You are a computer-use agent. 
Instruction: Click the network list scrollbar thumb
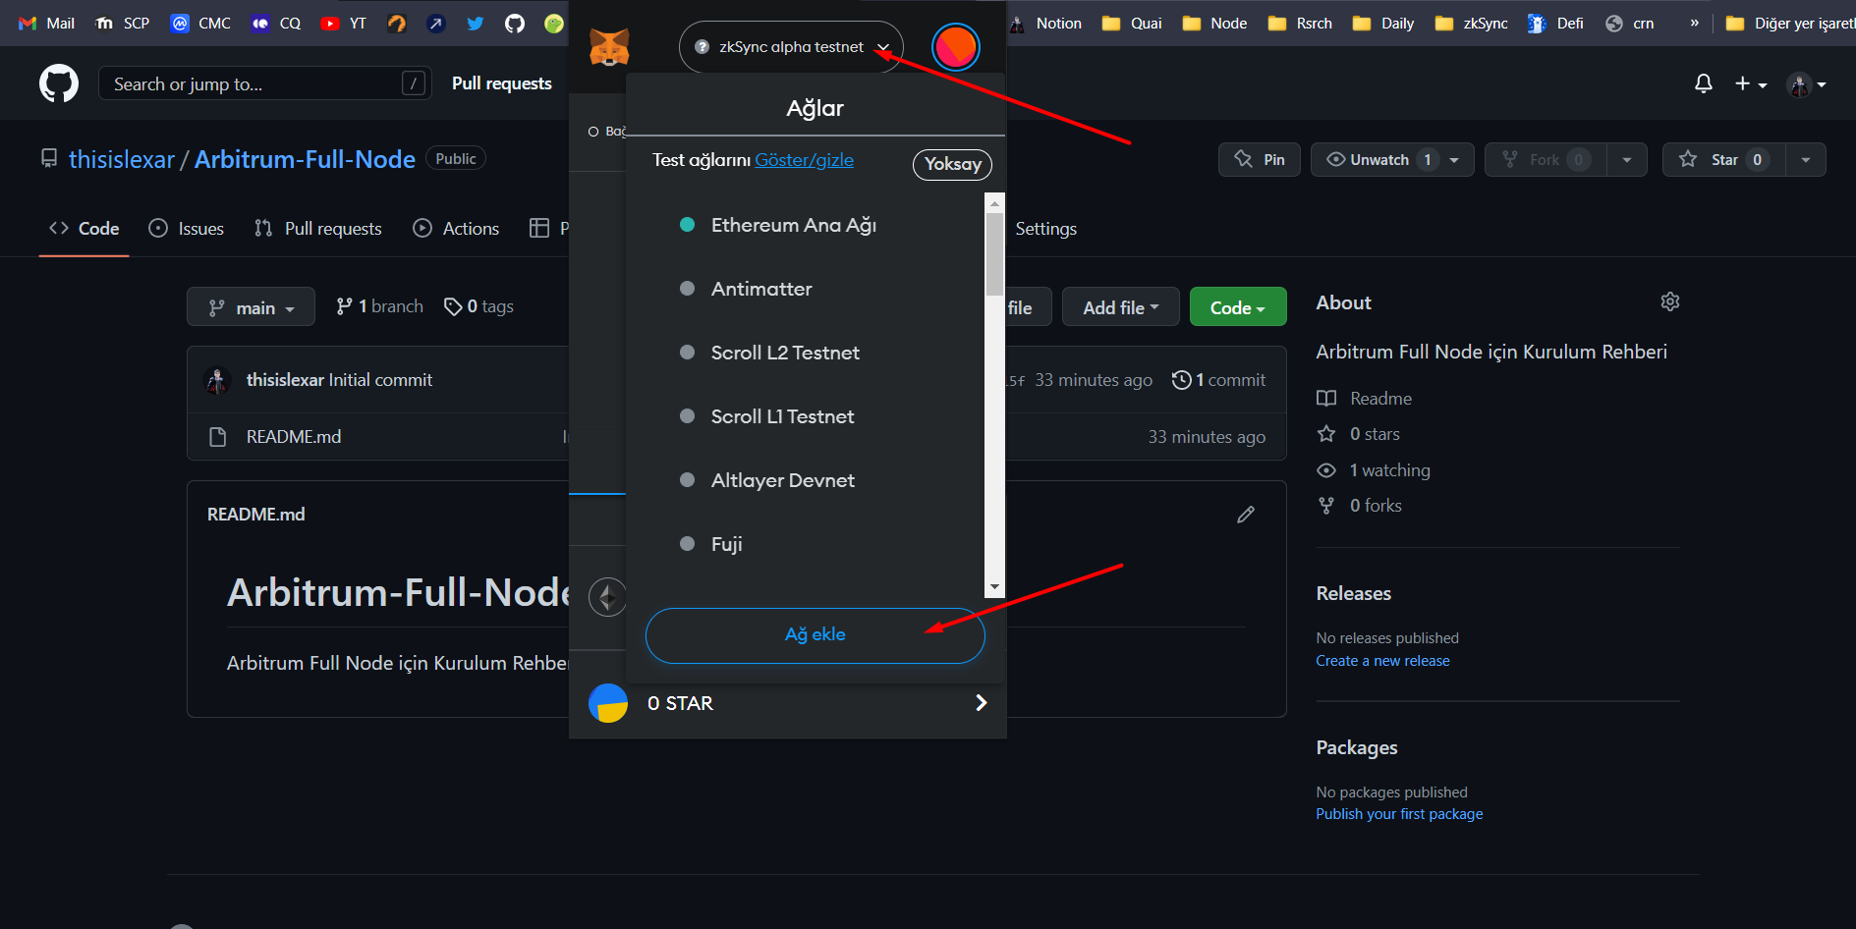click(994, 253)
